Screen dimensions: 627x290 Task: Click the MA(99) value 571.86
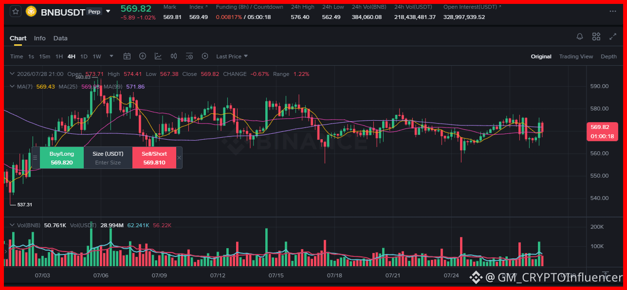pos(135,87)
